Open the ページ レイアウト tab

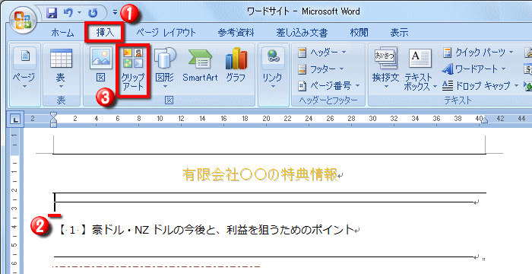click(166, 33)
